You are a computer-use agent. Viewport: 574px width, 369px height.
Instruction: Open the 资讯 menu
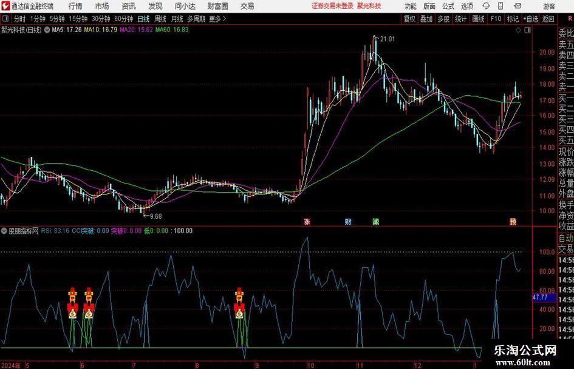(x=129, y=6)
